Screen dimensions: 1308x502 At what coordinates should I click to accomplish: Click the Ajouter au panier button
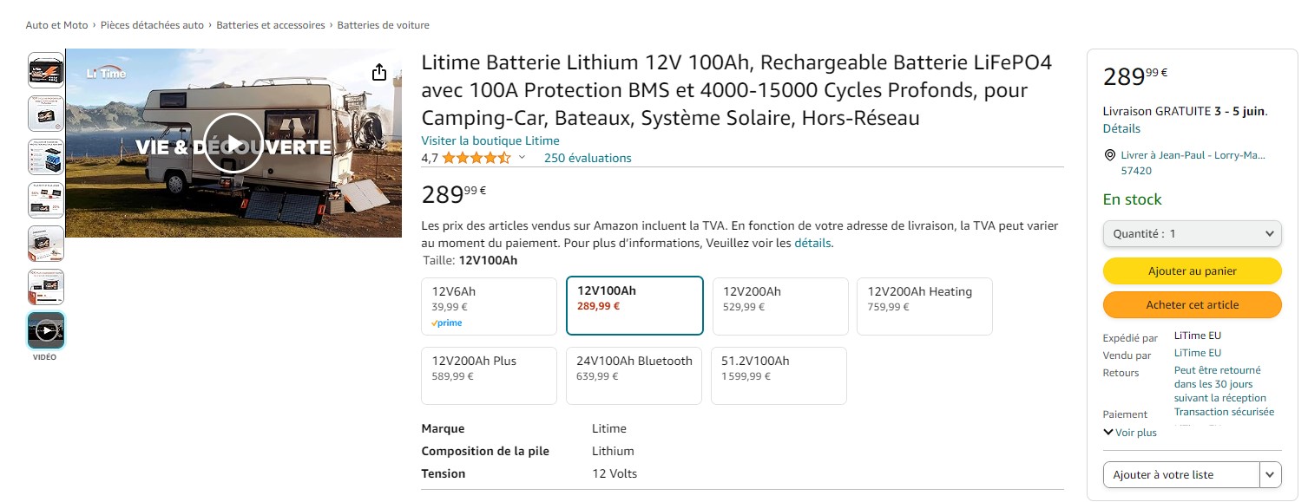pos(1191,271)
